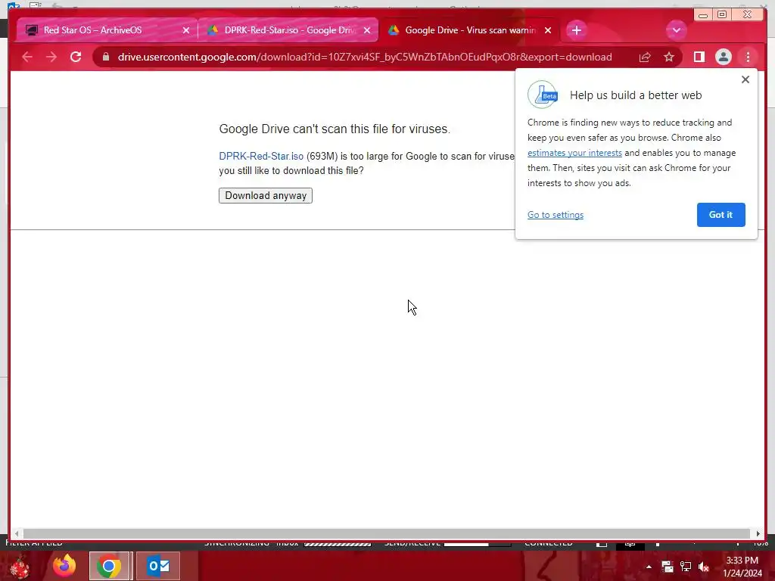Open Chrome's three-dot menu
The image size is (775, 581).
pos(748,57)
